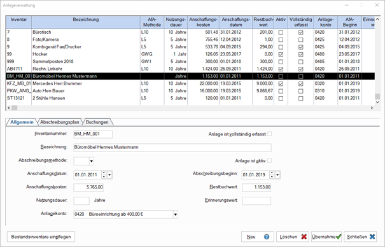Toggle Vollständig erfasst for Sammelposten 2018 row

300,62
